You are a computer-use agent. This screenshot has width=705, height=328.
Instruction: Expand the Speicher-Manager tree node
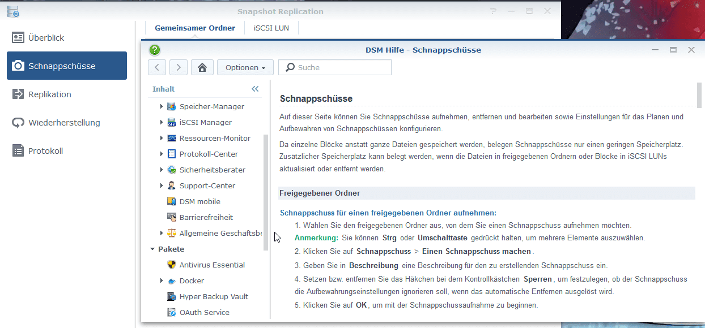(x=162, y=106)
